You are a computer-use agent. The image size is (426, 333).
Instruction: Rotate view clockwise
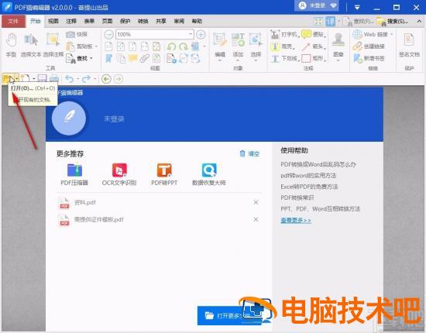tap(184, 46)
